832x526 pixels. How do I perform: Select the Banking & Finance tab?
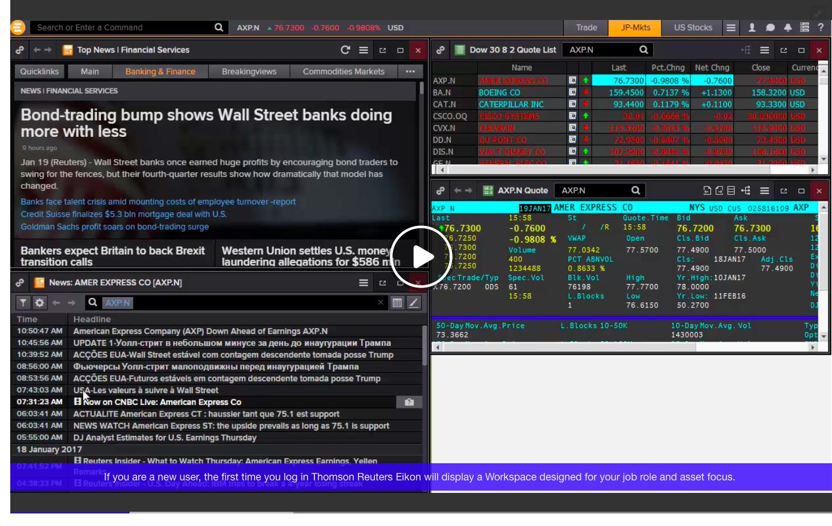click(x=160, y=71)
